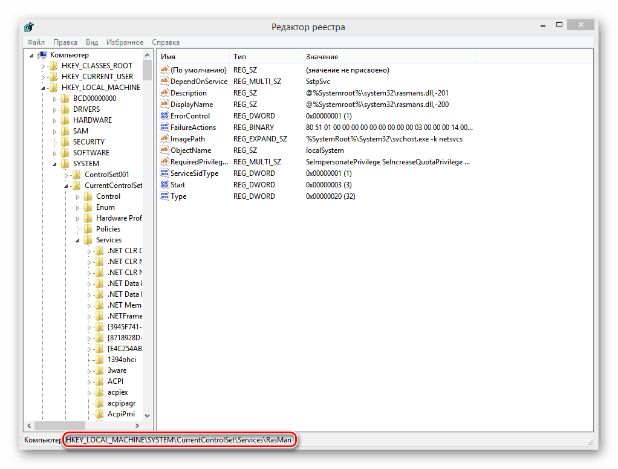Click the HARDWARE folder icon

point(65,120)
